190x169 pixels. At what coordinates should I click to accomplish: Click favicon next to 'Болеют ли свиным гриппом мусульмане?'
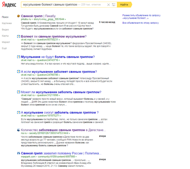pos(19,36)
